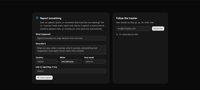
Task: Submit the form with Send report
Action: point(44,78)
